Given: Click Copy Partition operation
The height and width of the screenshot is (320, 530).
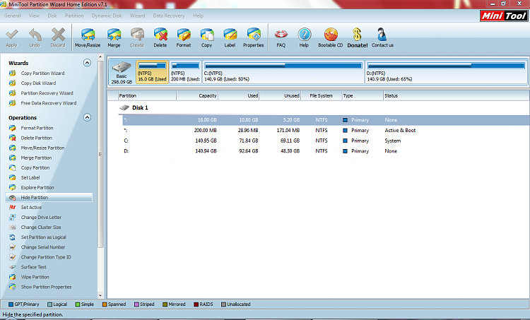Looking at the screenshot, I should pos(35,167).
